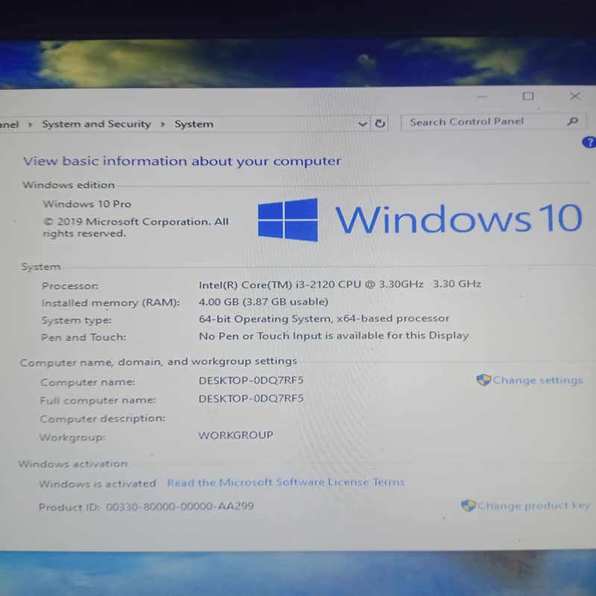Click the Change product key link

click(533, 506)
